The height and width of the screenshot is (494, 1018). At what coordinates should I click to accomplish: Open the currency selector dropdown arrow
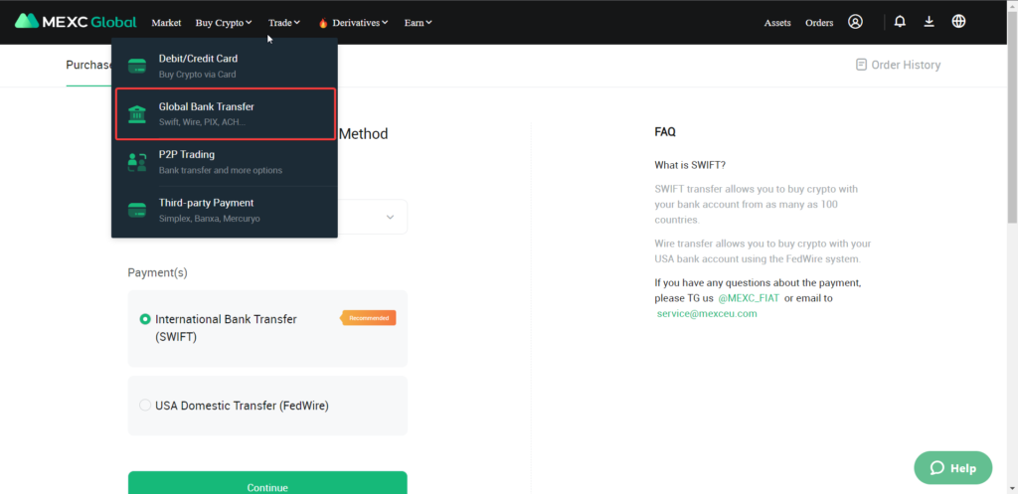point(390,217)
